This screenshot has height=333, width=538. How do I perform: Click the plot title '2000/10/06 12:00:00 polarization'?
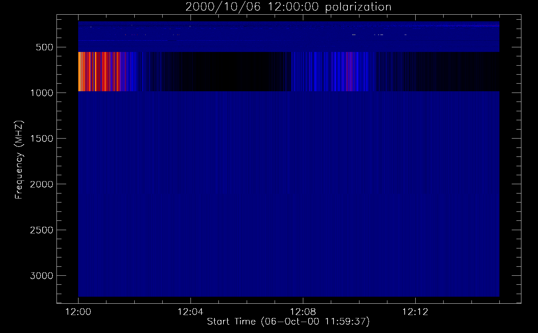288,7
